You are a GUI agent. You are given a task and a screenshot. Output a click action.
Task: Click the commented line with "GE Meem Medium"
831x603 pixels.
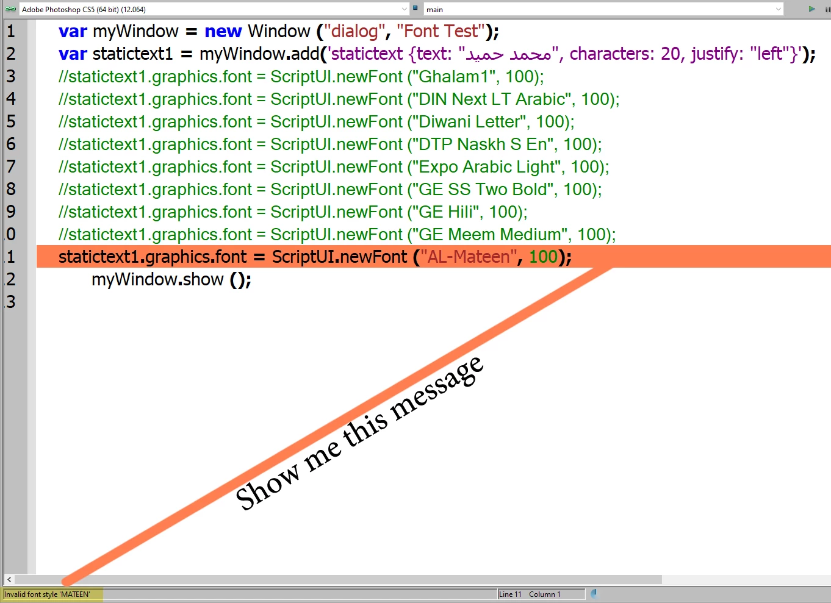point(337,234)
